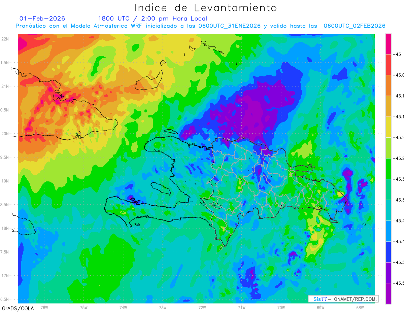This screenshot has width=404, height=312.
Task: Click the bottom purple colorbar swatch
Action: [x=388, y=293]
